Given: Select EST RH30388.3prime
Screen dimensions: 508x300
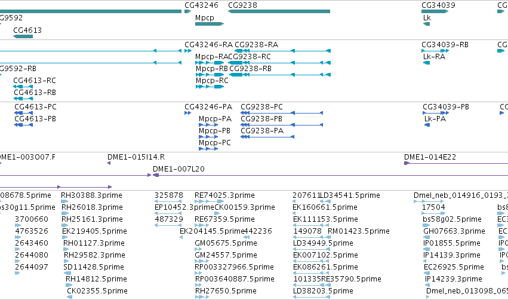Looking at the screenshot, I should point(92,195).
